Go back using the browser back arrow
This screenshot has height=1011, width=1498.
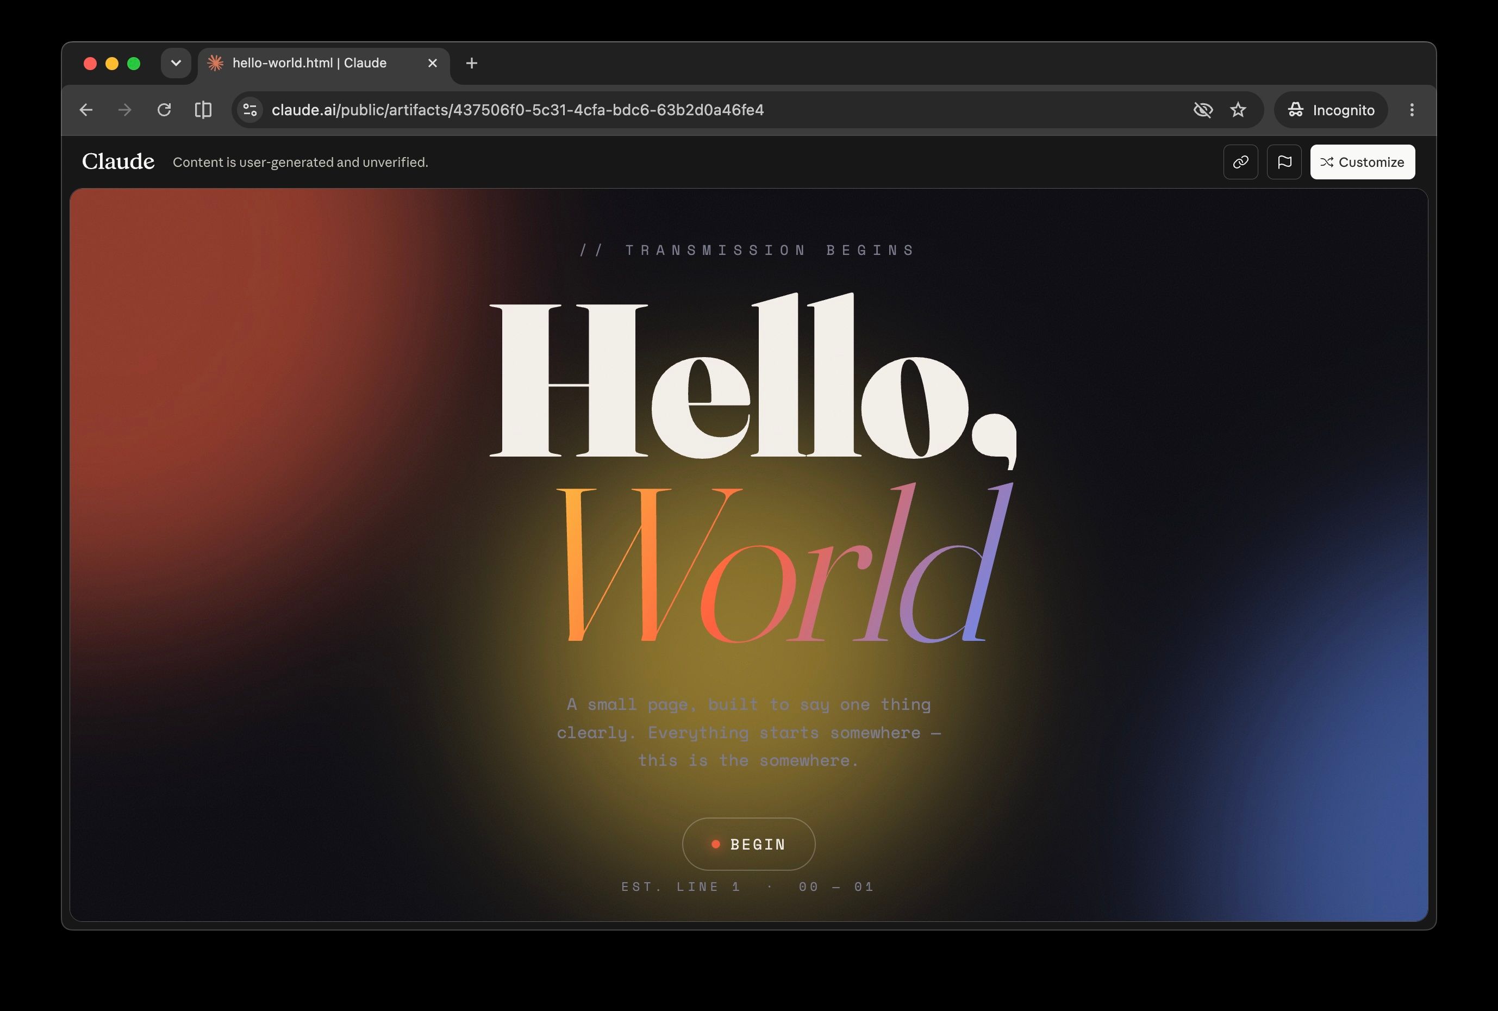pos(86,110)
